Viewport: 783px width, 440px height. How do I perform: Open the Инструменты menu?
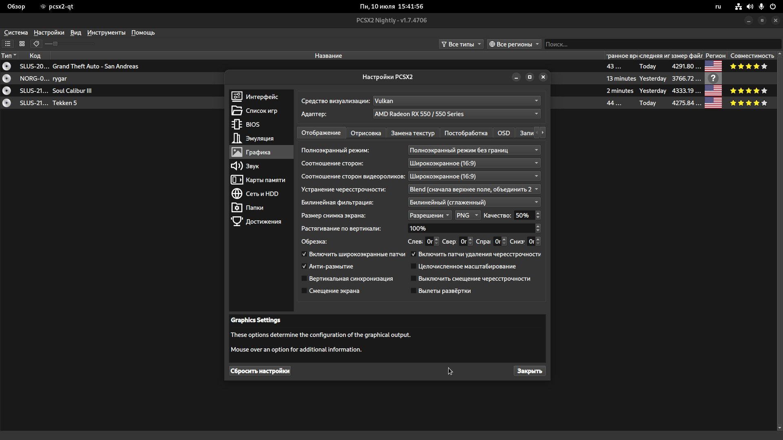click(x=106, y=33)
